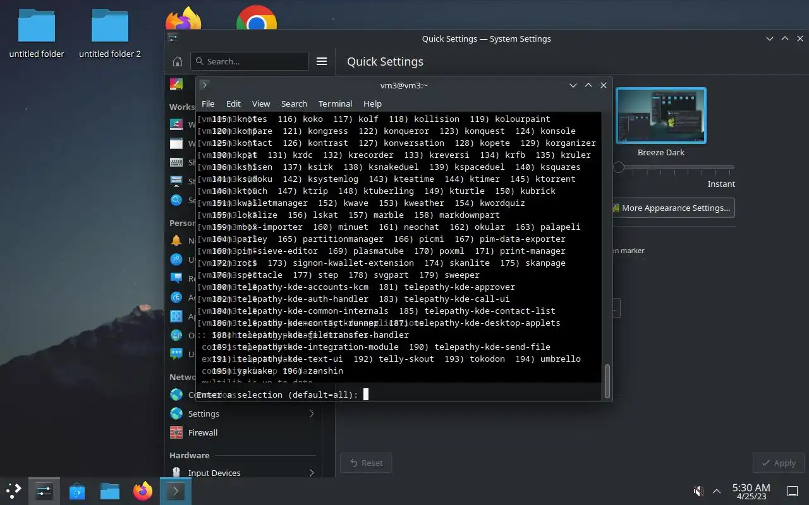Open Dolphin file manager from taskbar
This screenshot has width=809, height=505.
[110, 490]
